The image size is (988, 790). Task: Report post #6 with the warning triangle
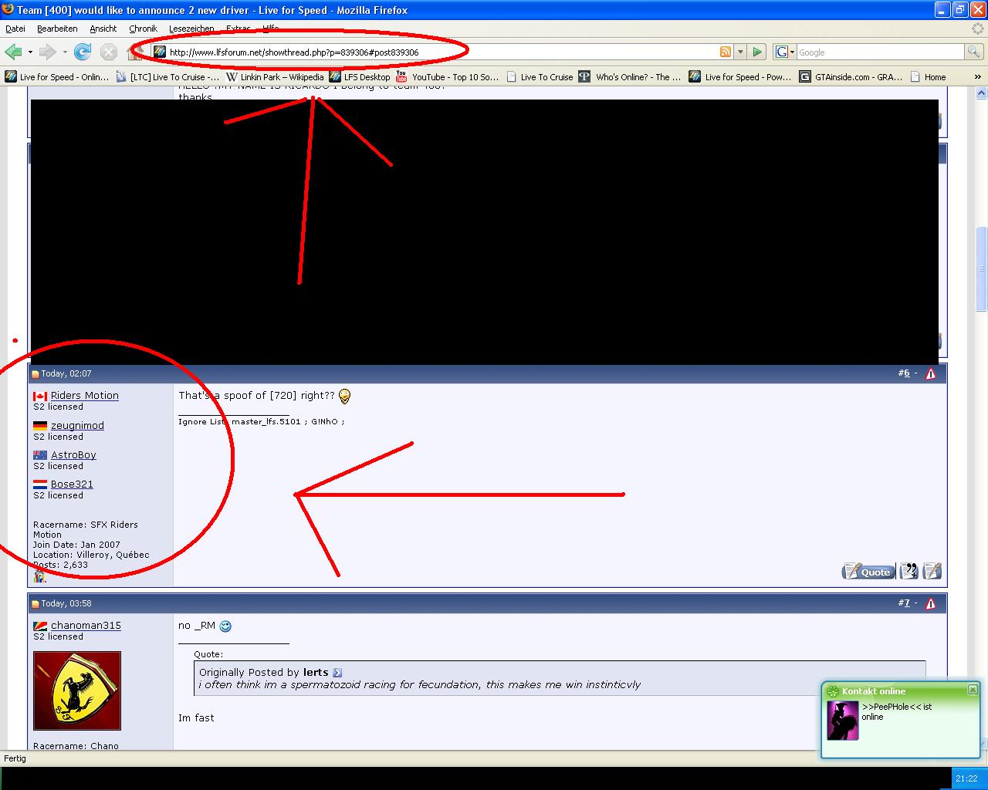coord(930,373)
